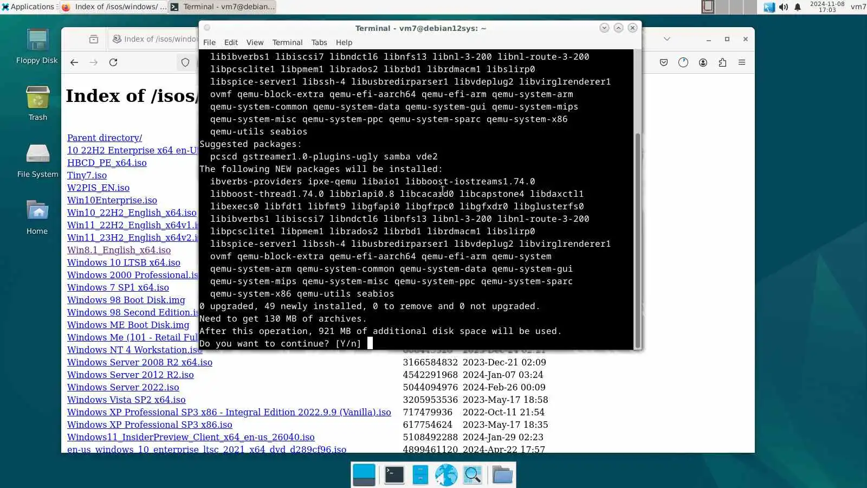Click the date and time clock in panel

click(827, 7)
